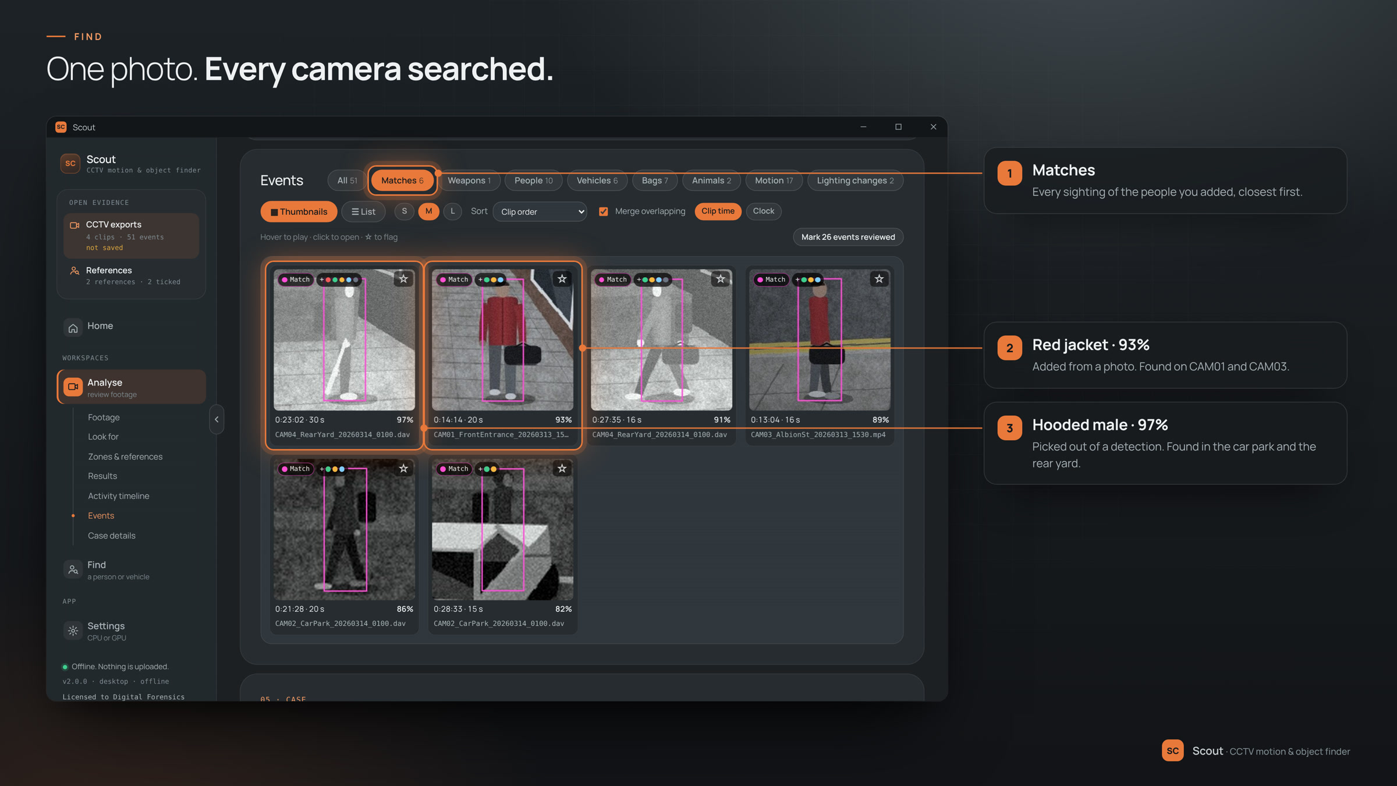Collapse the sidebar with the chevron handle
Viewport: 1397px width, 786px height.
(x=217, y=419)
